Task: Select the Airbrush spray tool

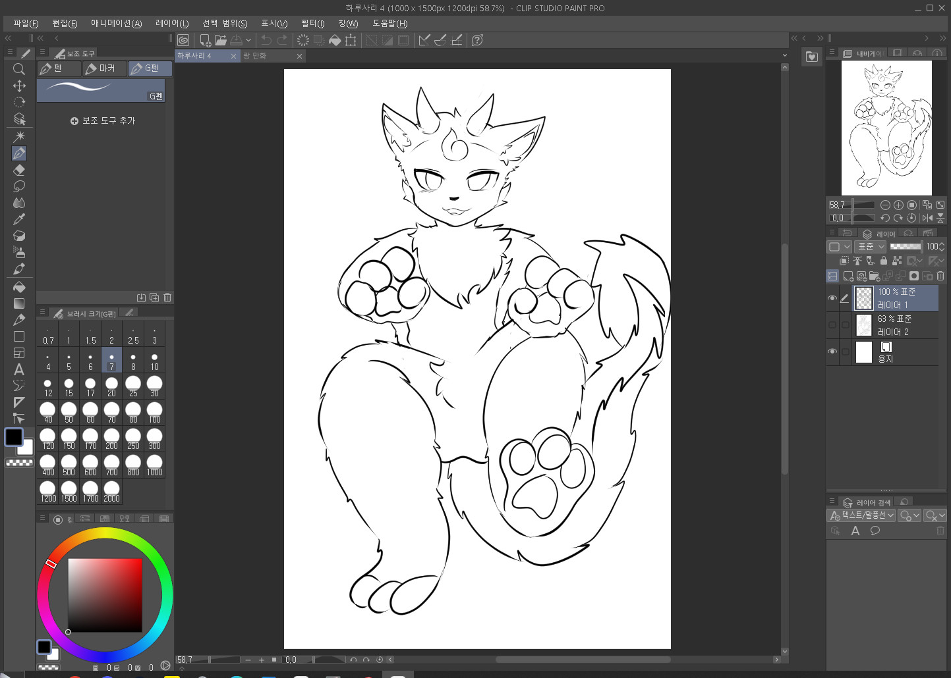Action: coord(19,252)
